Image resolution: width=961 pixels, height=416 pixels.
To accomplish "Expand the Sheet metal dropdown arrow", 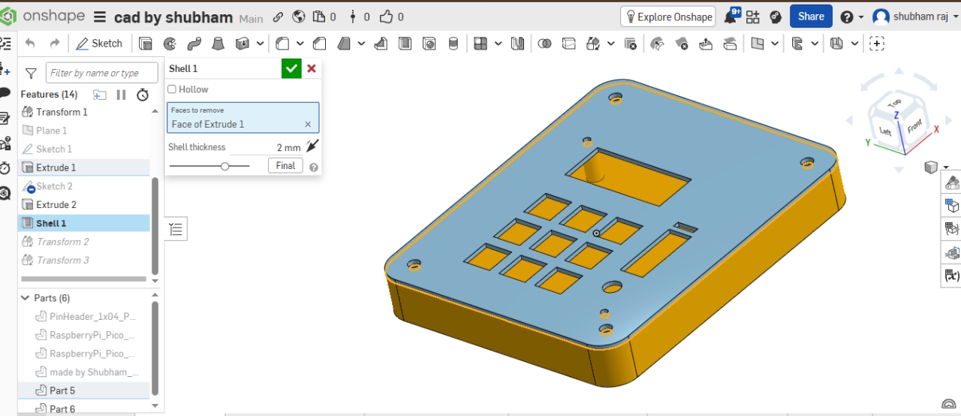I will click(x=854, y=44).
